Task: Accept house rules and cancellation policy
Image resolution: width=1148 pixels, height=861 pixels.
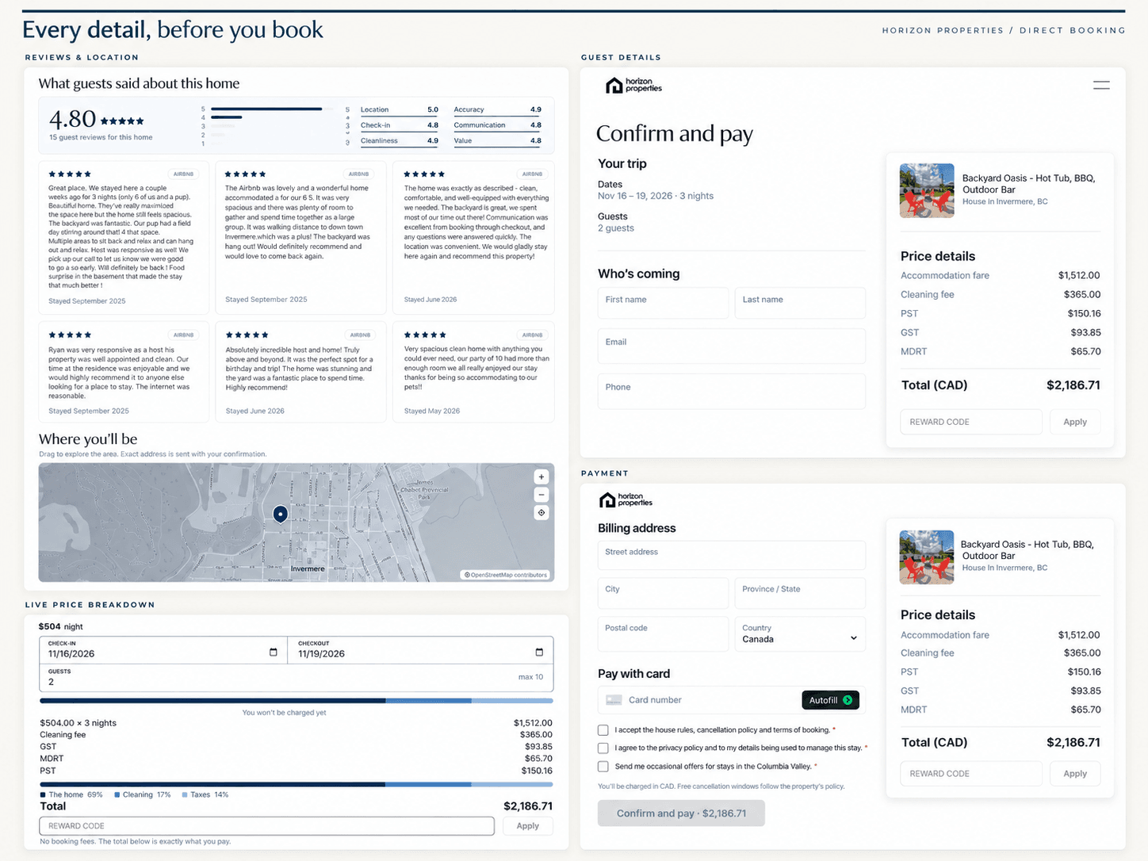Action: click(x=603, y=730)
